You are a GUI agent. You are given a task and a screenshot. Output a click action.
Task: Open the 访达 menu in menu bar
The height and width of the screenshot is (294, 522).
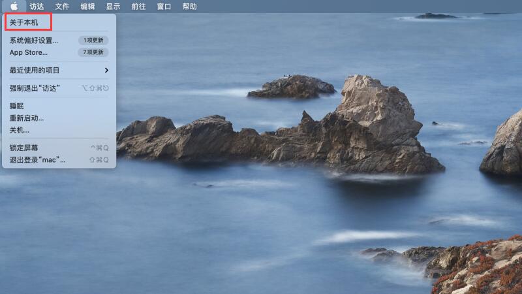click(37, 7)
